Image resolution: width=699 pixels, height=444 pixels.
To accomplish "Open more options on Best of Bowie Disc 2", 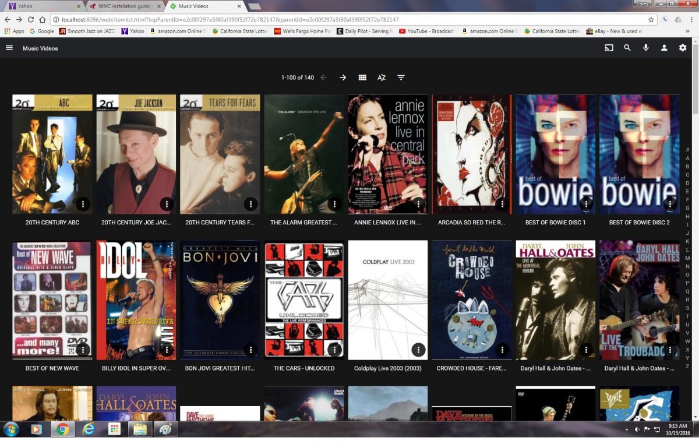I will [670, 204].
